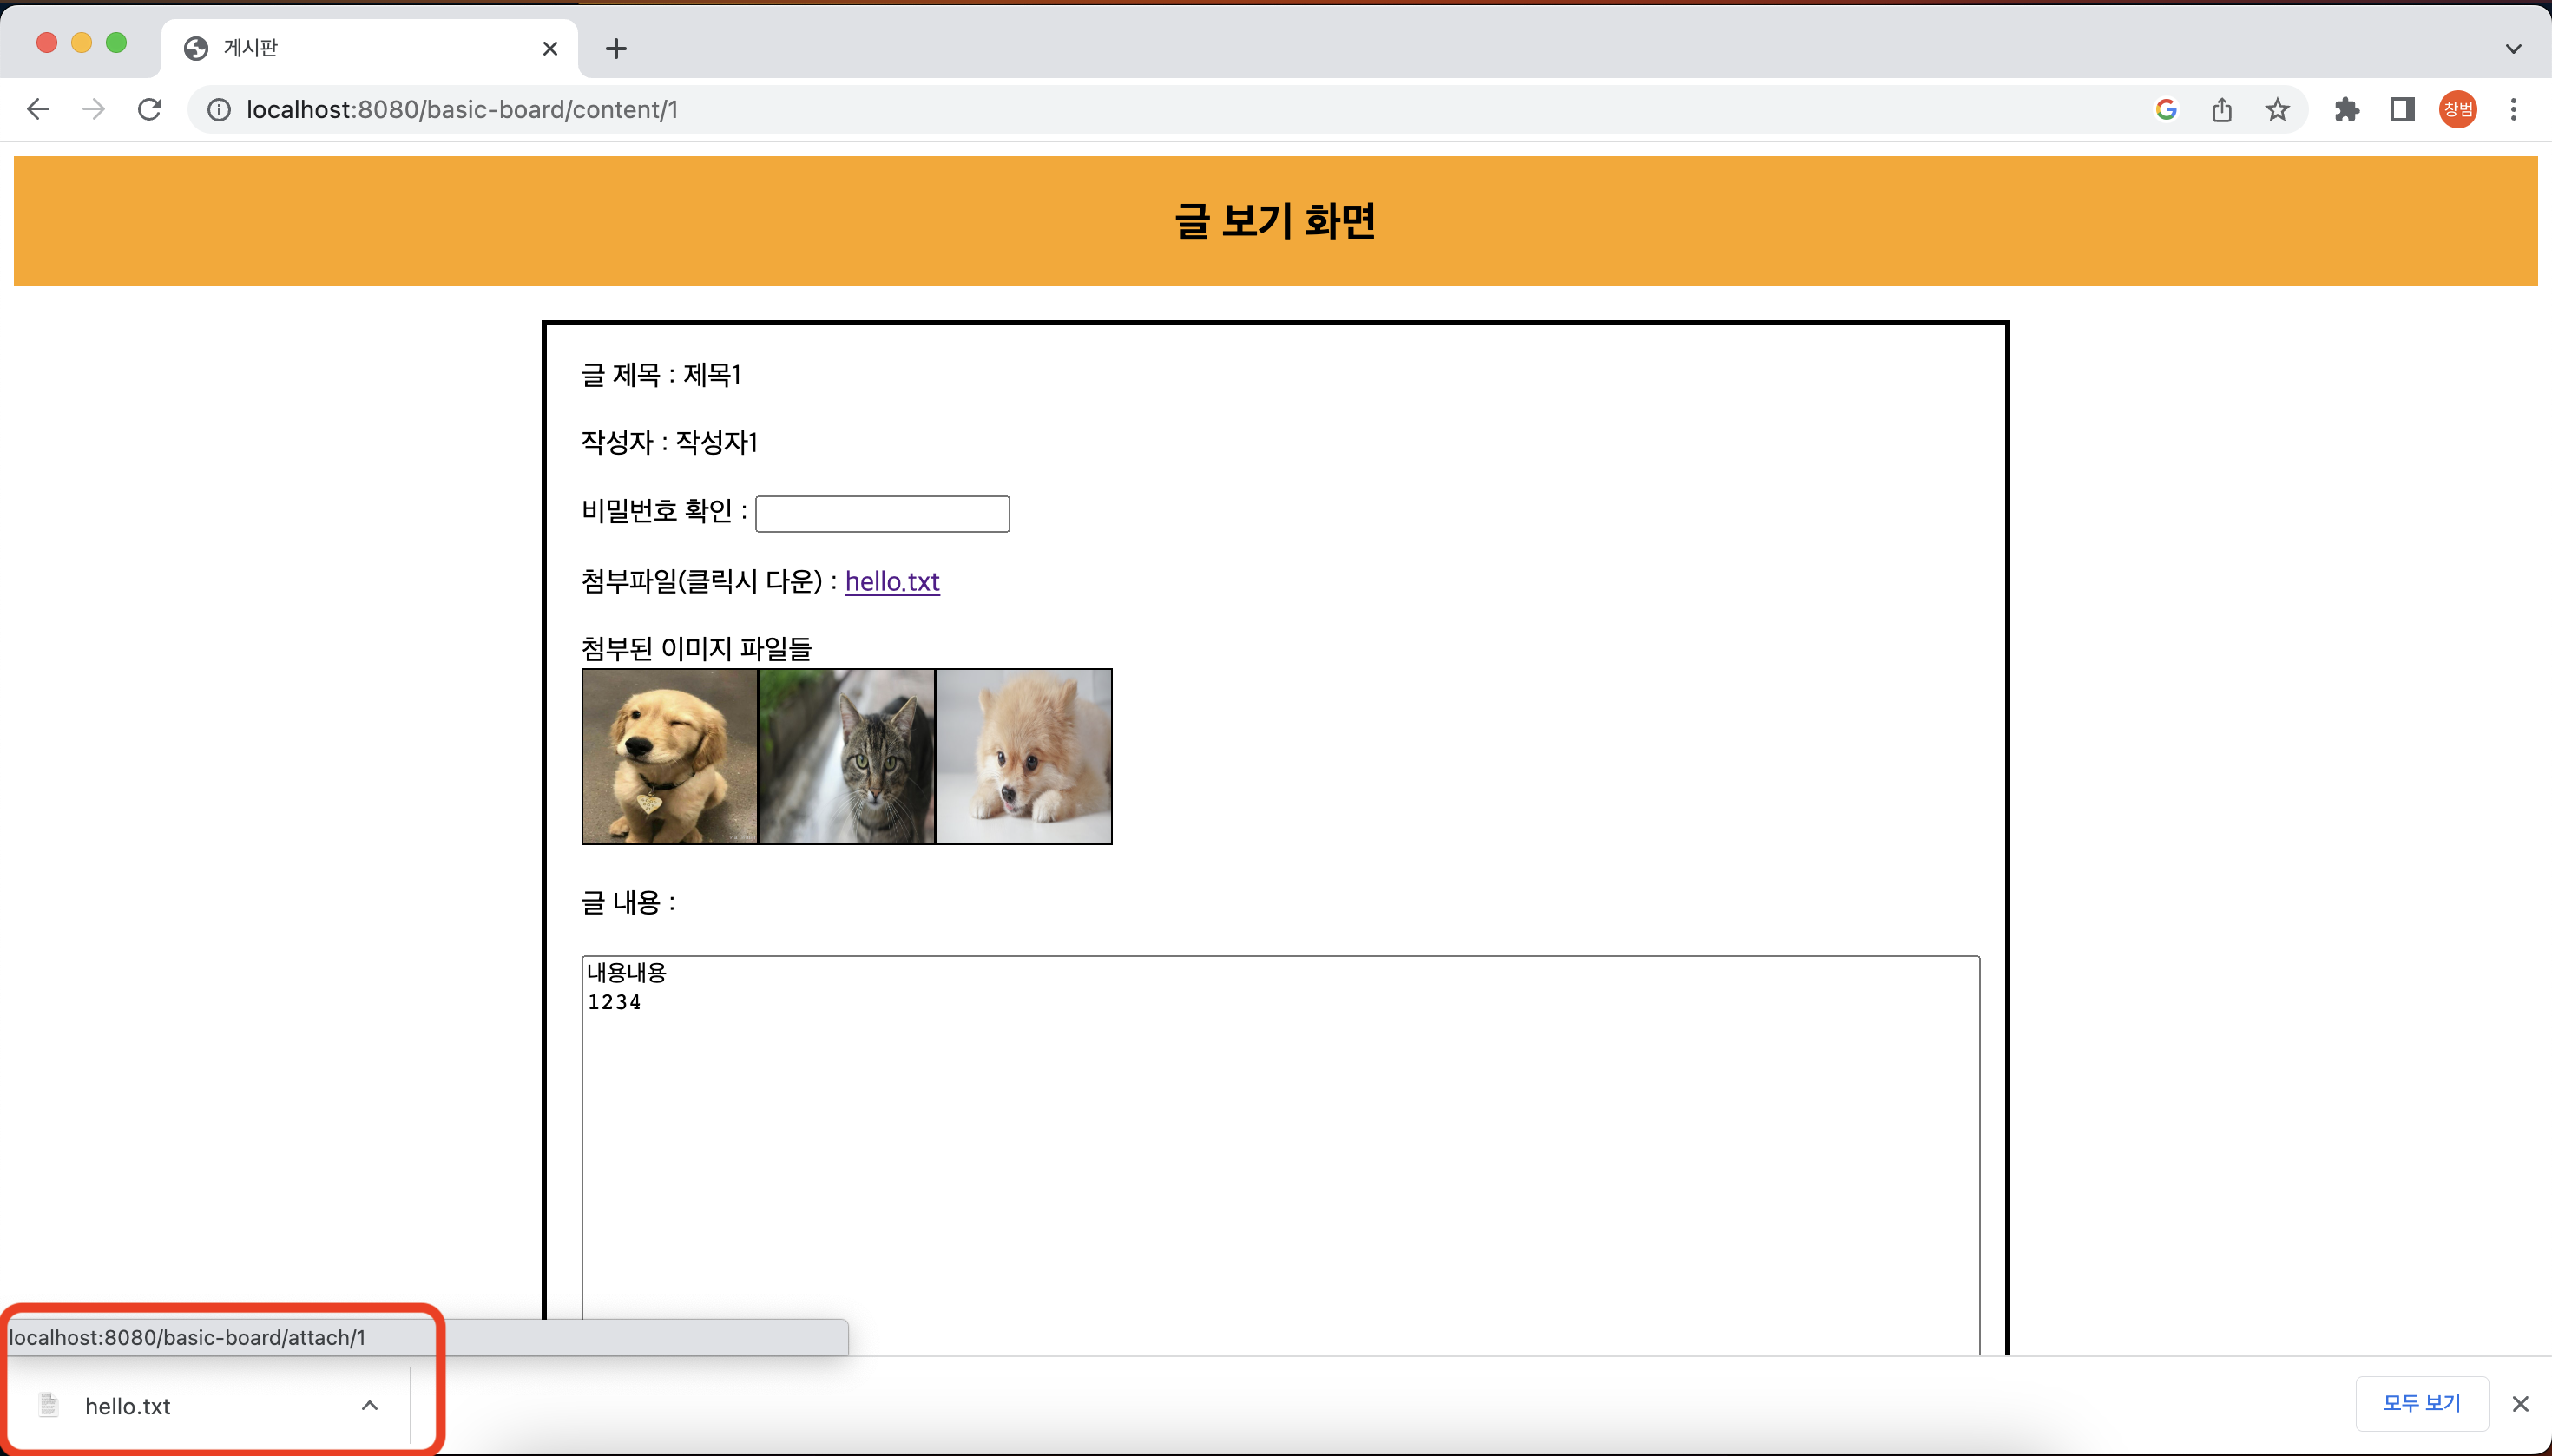Screen dimensions: 2552x1456
Task: Click the share icon in the toolbar
Action: (2221, 109)
